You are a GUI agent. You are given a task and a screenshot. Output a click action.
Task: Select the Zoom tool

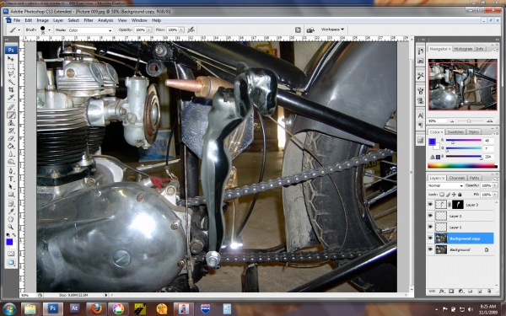click(x=11, y=228)
